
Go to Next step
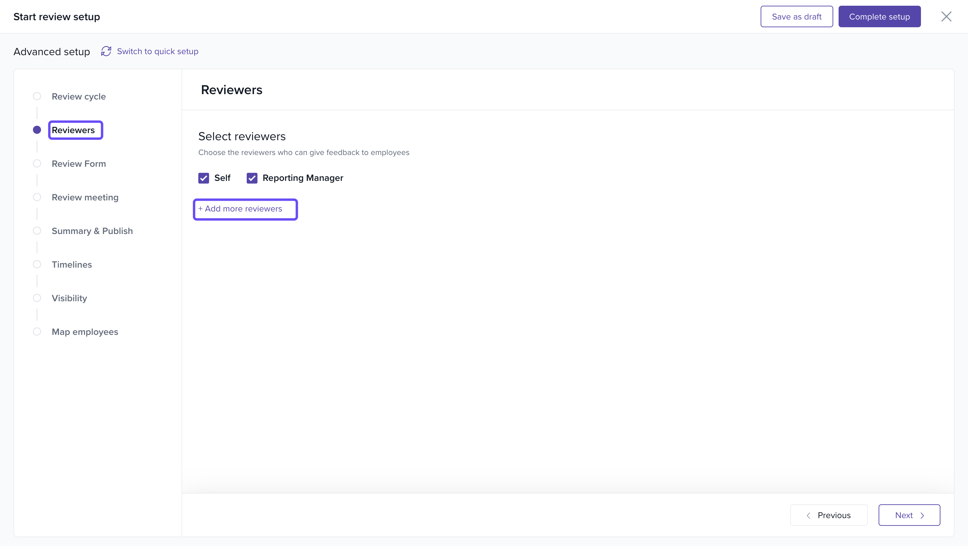pos(909,515)
